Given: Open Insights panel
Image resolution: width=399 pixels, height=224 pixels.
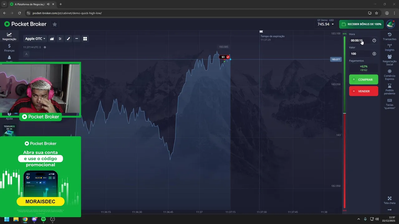Looking at the screenshot, I should click(389, 48).
